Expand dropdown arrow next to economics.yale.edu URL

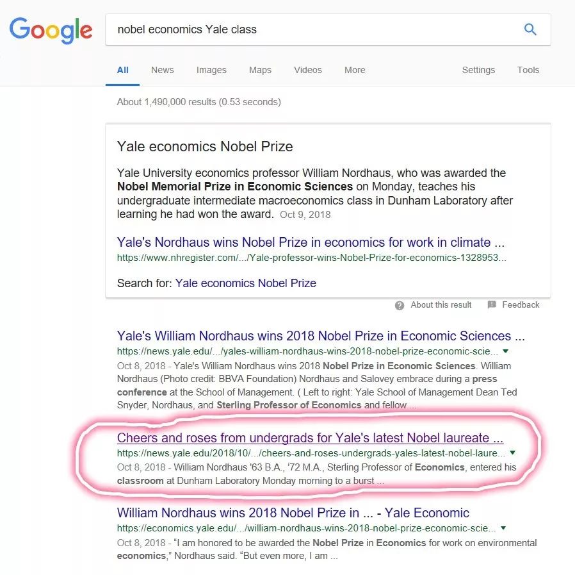pos(503,528)
